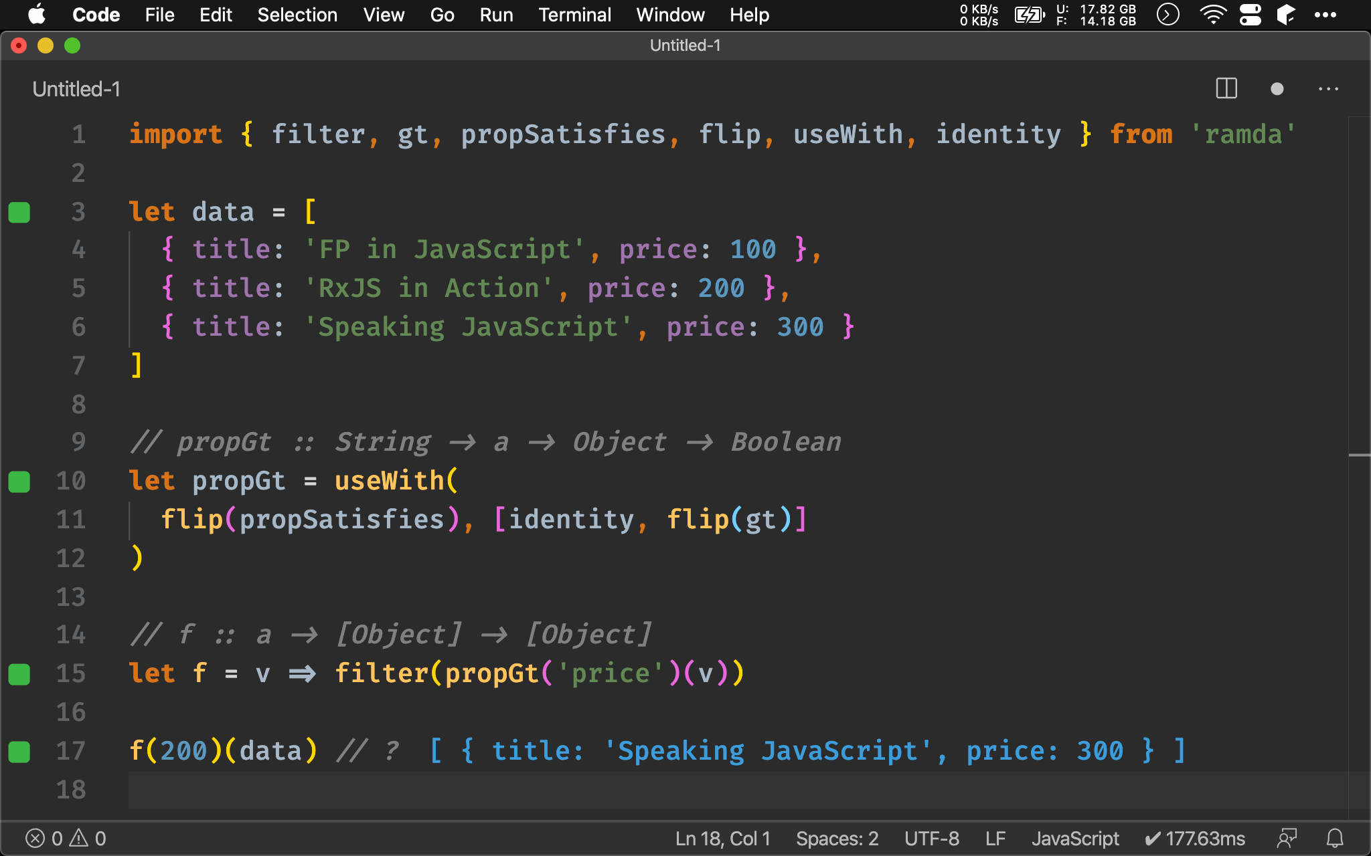1371x856 pixels.
Task: Open the Code application menu
Action: (x=96, y=15)
